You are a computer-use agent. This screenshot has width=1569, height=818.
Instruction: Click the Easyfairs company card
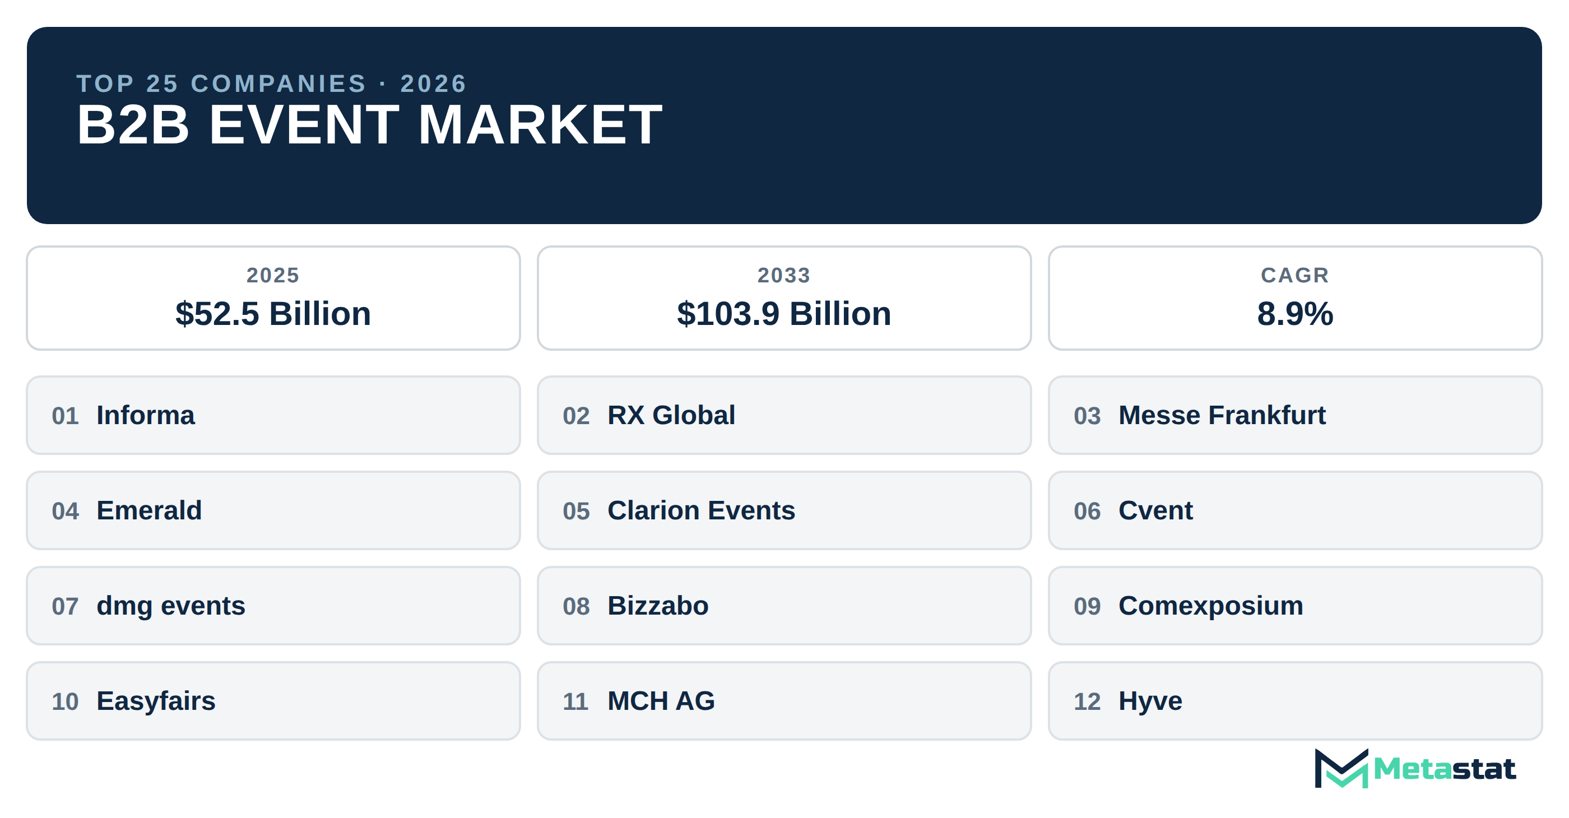pyautogui.click(x=273, y=700)
